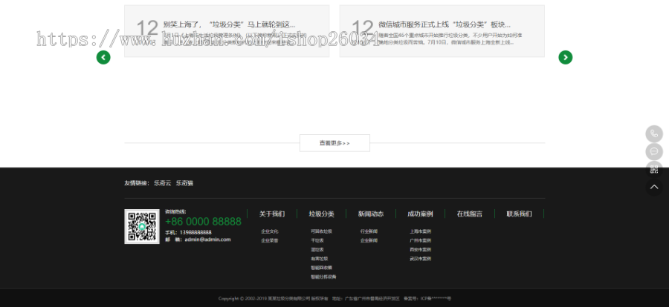This screenshot has width=669, height=307.
Task: Open the 新闻动态 footer menu
Action: click(371, 214)
